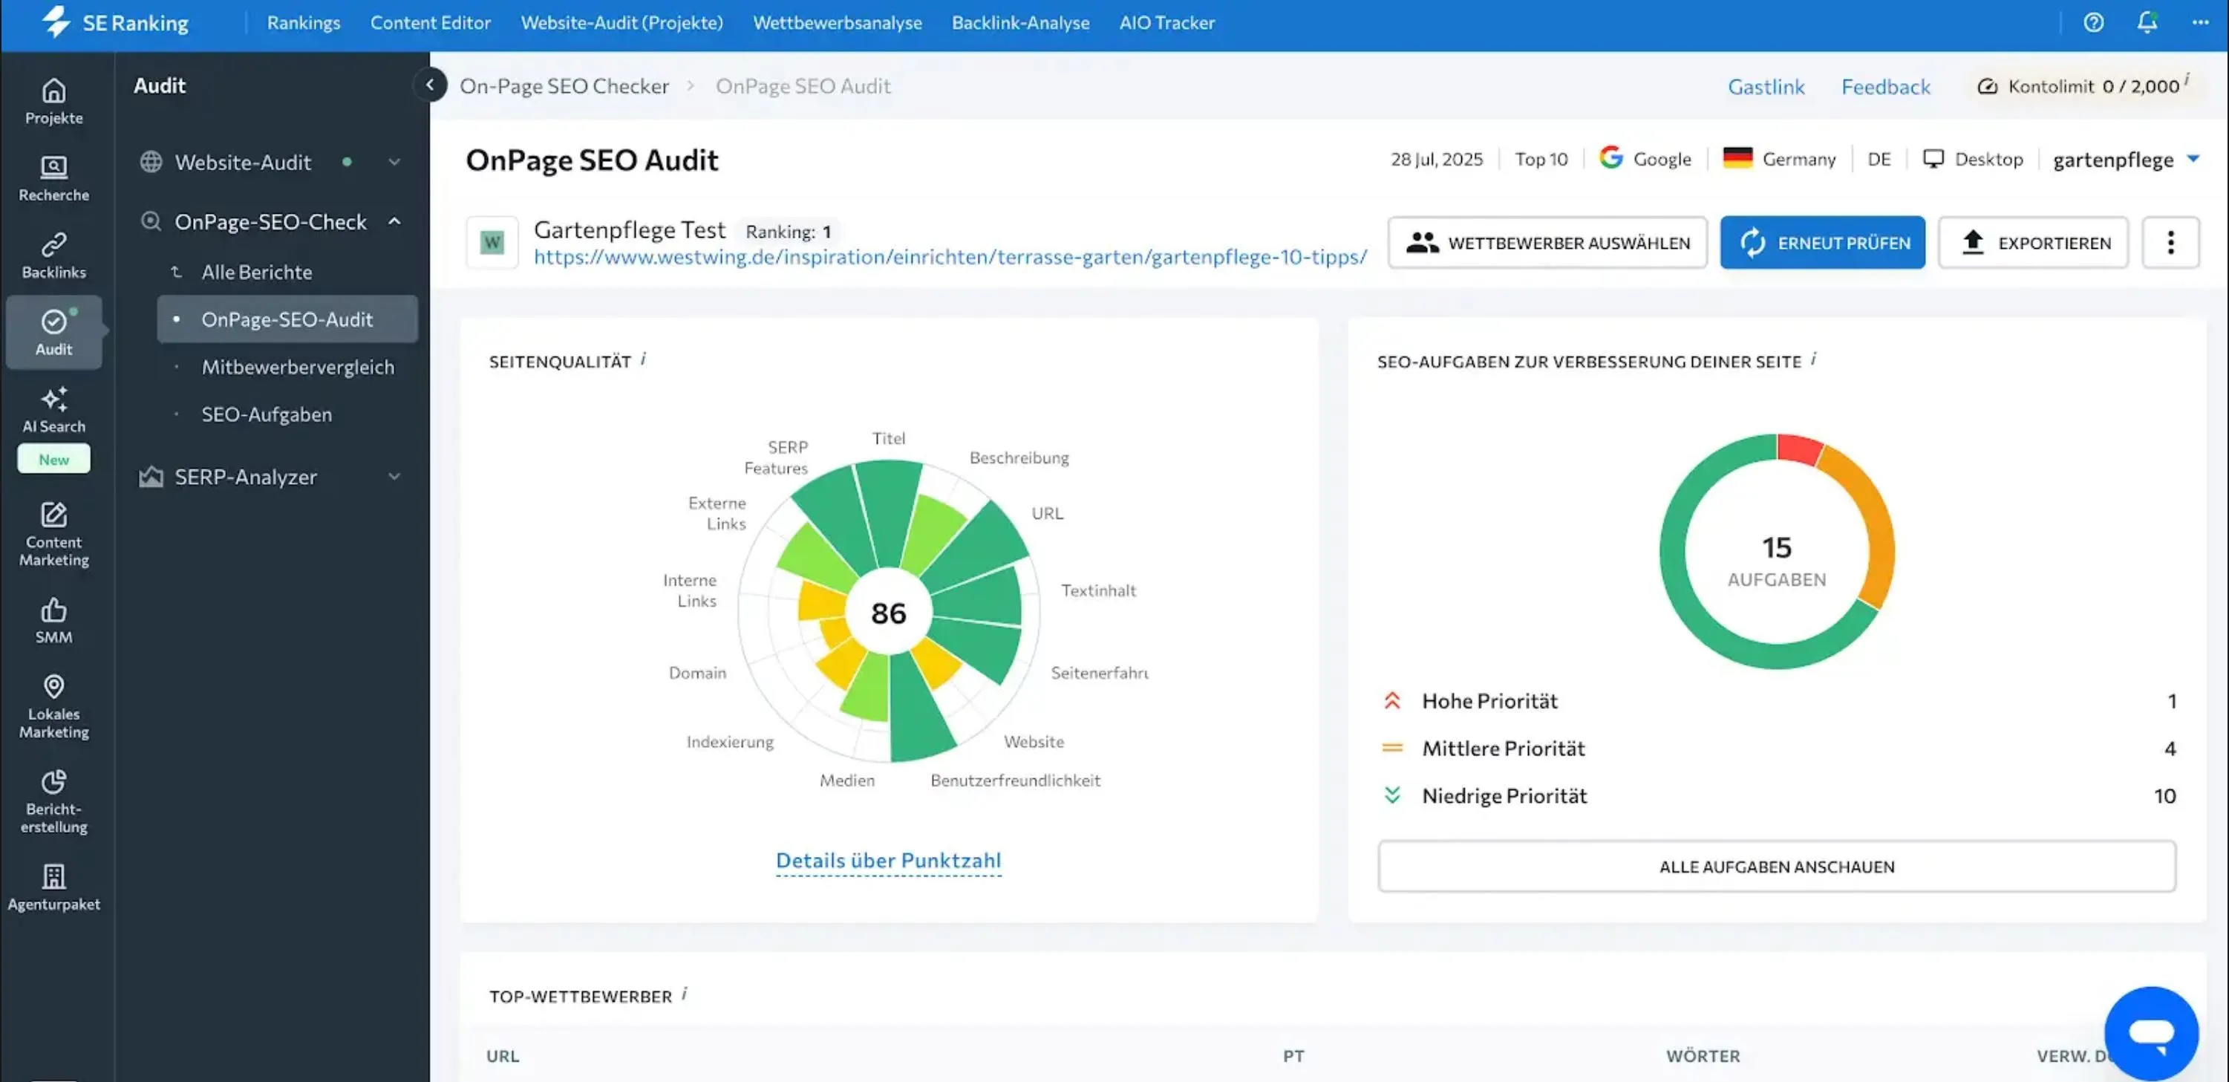
Task: Open the top bar three-dots menu
Action: [x=2201, y=22]
